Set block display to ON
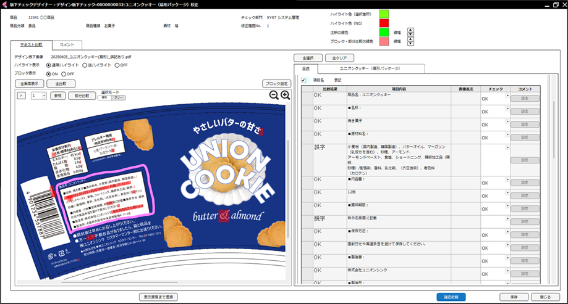Image resolution: width=568 pixels, height=304 pixels. coord(49,74)
